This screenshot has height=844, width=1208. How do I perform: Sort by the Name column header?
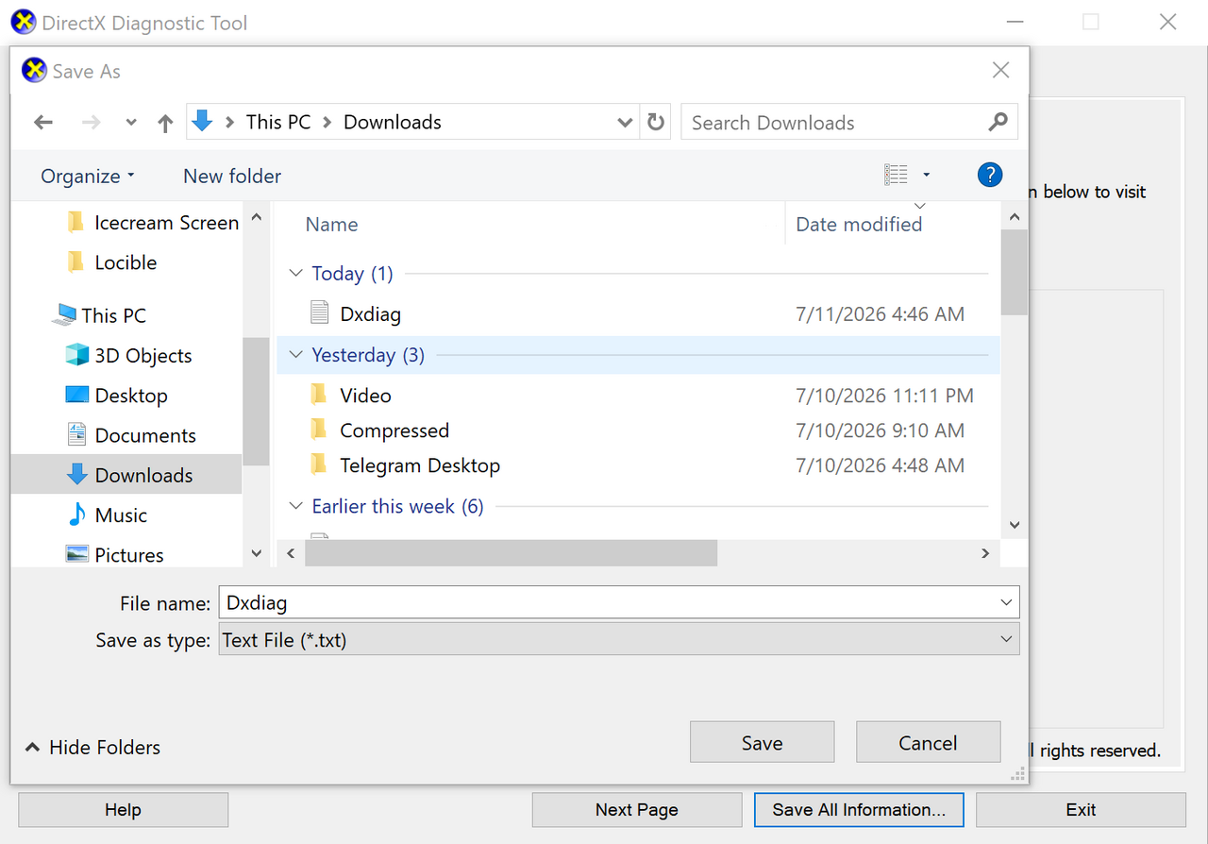pyautogui.click(x=331, y=225)
